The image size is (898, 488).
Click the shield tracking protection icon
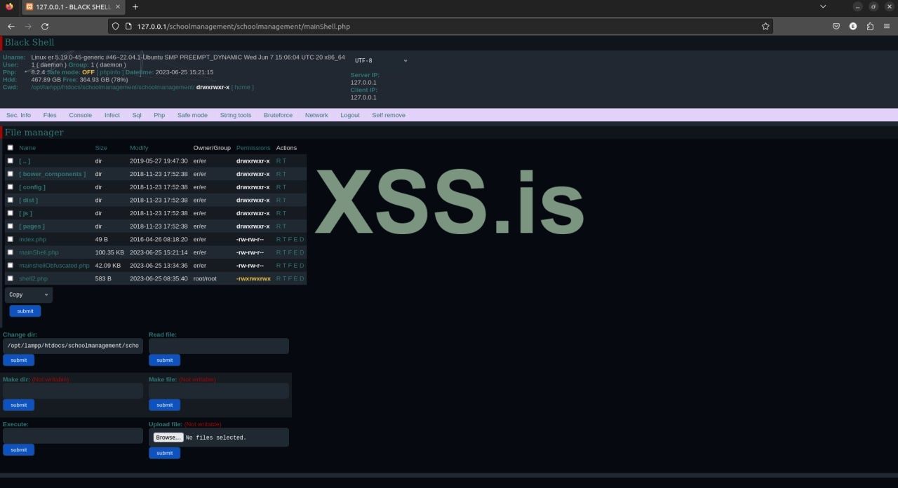116,26
